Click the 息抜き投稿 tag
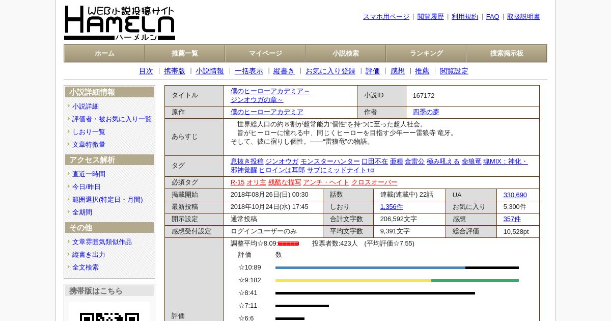The image size is (611, 321). [247, 162]
